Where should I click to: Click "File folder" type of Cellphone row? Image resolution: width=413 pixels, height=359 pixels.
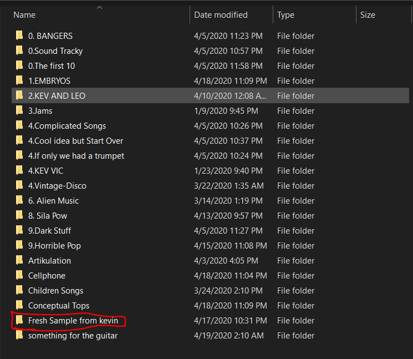coord(295,276)
